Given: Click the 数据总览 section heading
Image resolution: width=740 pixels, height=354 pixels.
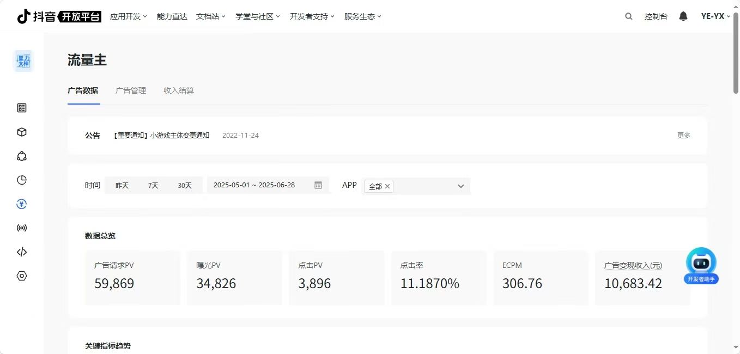Looking at the screenshot, I should 100,236.
